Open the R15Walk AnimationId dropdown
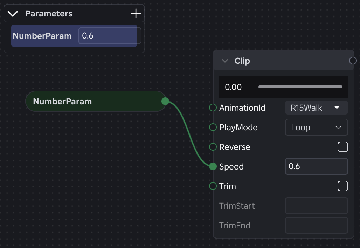 click(316, 108)
